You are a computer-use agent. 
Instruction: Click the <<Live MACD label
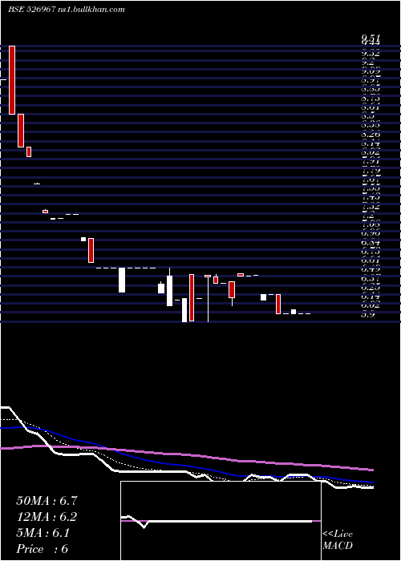click(338, 540)
